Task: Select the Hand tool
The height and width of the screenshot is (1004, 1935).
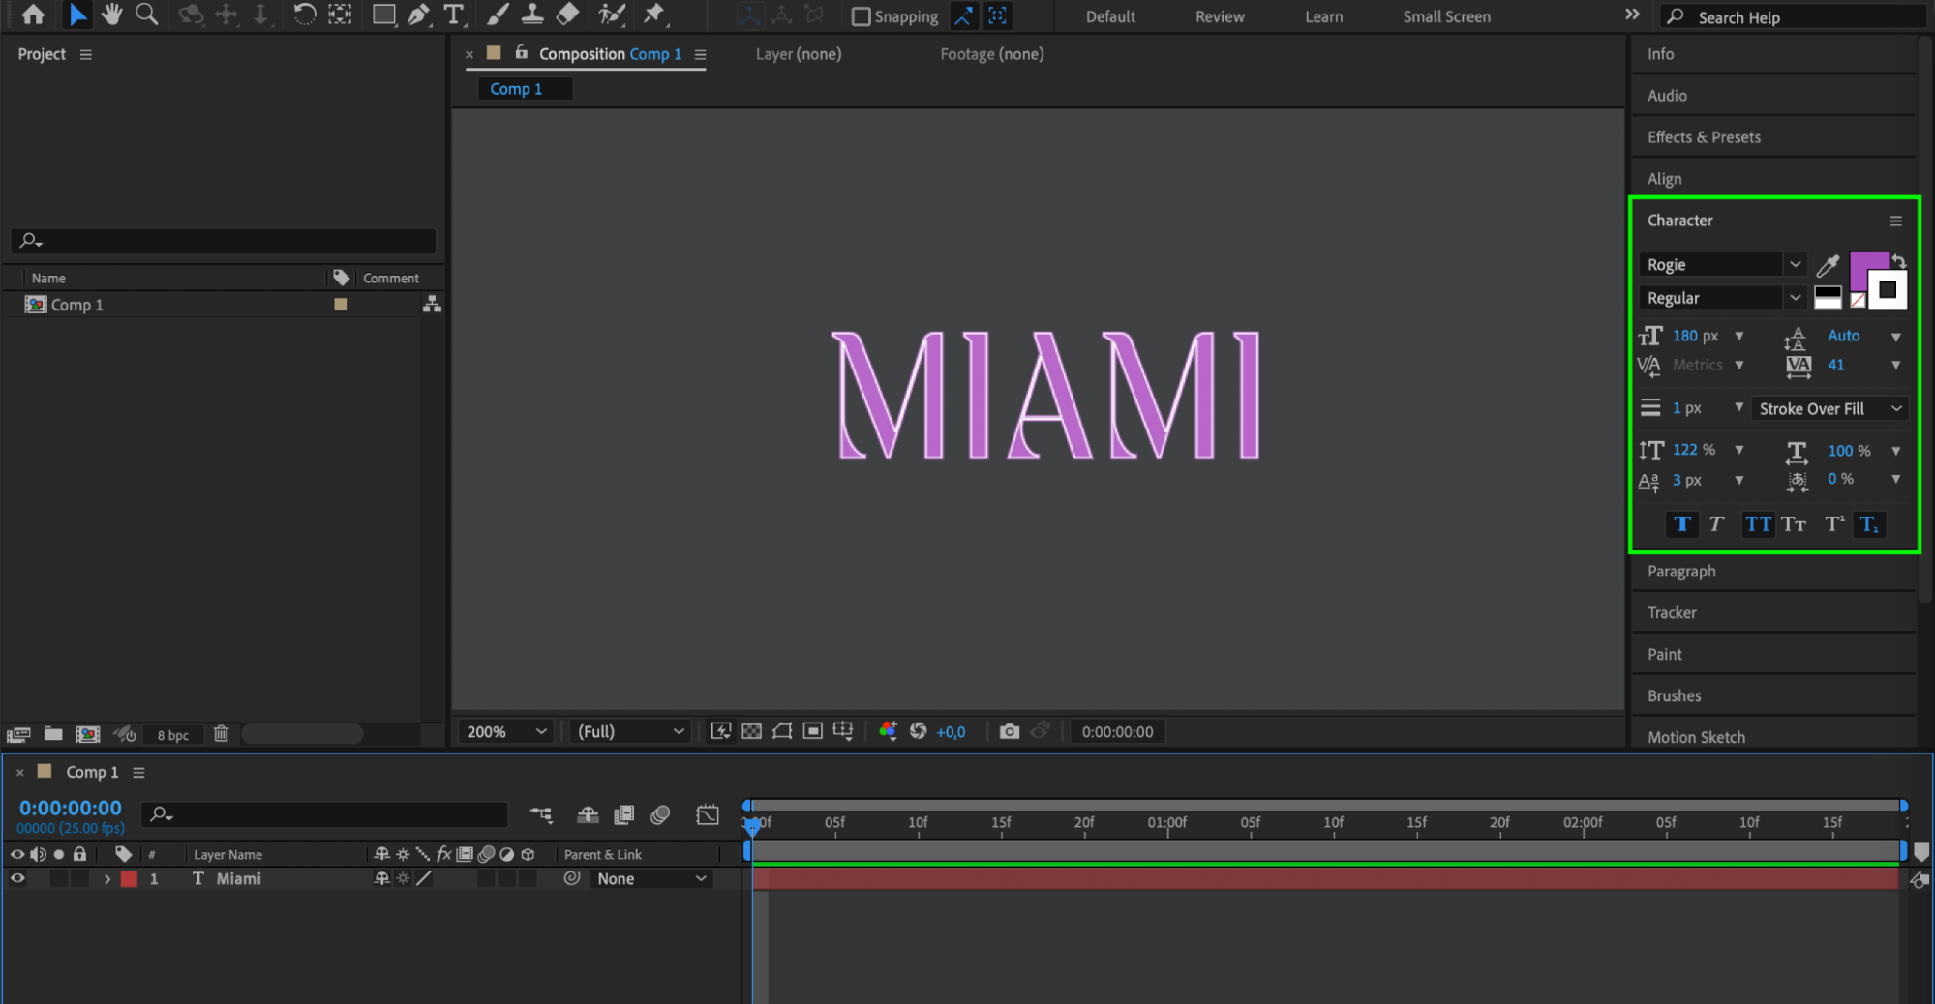Action: tap(111, 15)
